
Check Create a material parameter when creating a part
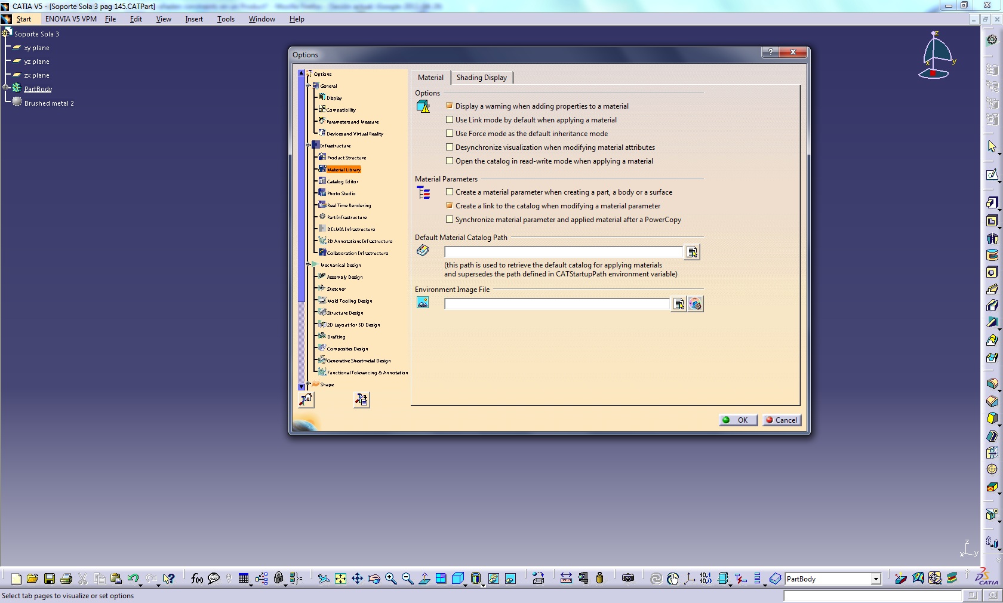click(450, 192)
